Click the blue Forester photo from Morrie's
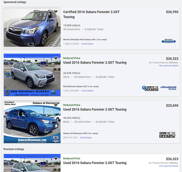This screenshot has height=172, width=182. tap(32, 28)
